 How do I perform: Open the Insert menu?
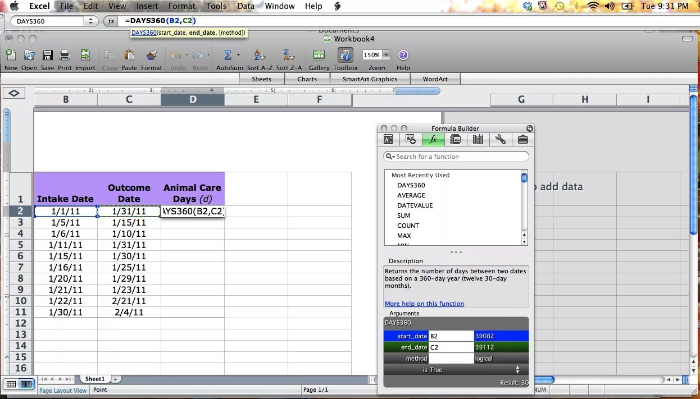147,6
